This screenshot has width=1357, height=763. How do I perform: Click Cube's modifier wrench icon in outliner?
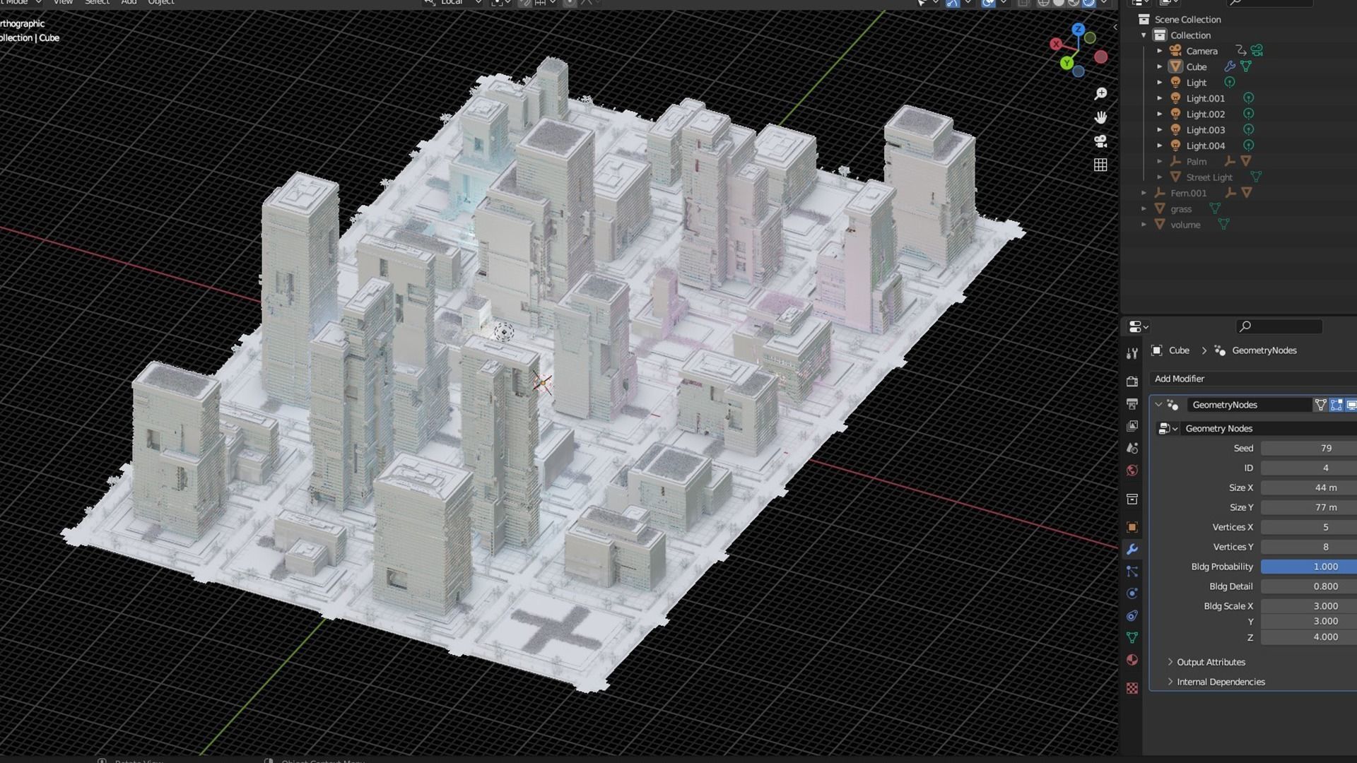pos(1230,66)
